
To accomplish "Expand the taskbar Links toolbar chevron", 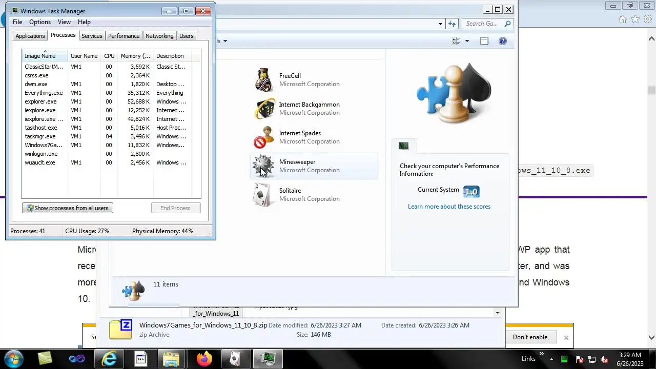I will pos(541,354).
